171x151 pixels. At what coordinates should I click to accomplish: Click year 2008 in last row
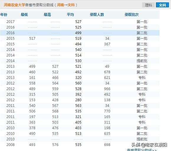tap(11, 145)
